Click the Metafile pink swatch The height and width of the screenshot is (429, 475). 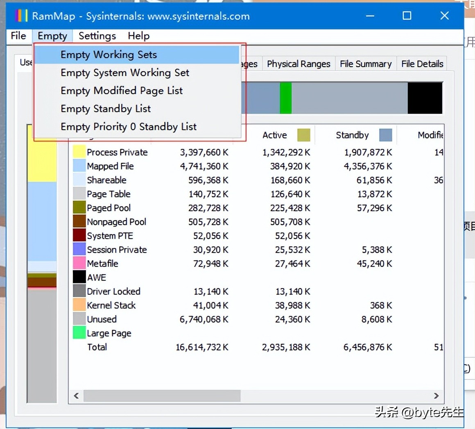79,263
